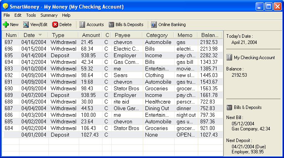Image resolution: width=284 pixels, height=158 pixels.
Task: Open the Help menu
Action: (x=66, y=15)
